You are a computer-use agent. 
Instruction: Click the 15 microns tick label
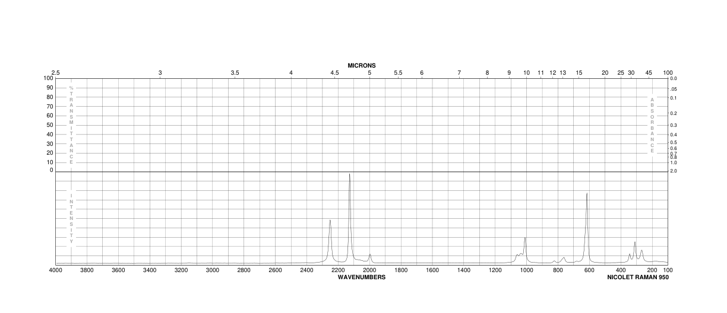[579, 73]
